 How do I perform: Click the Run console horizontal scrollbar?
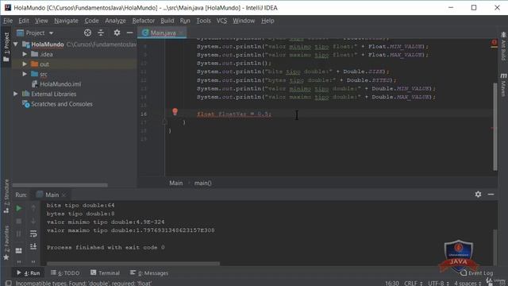point(133,263)
